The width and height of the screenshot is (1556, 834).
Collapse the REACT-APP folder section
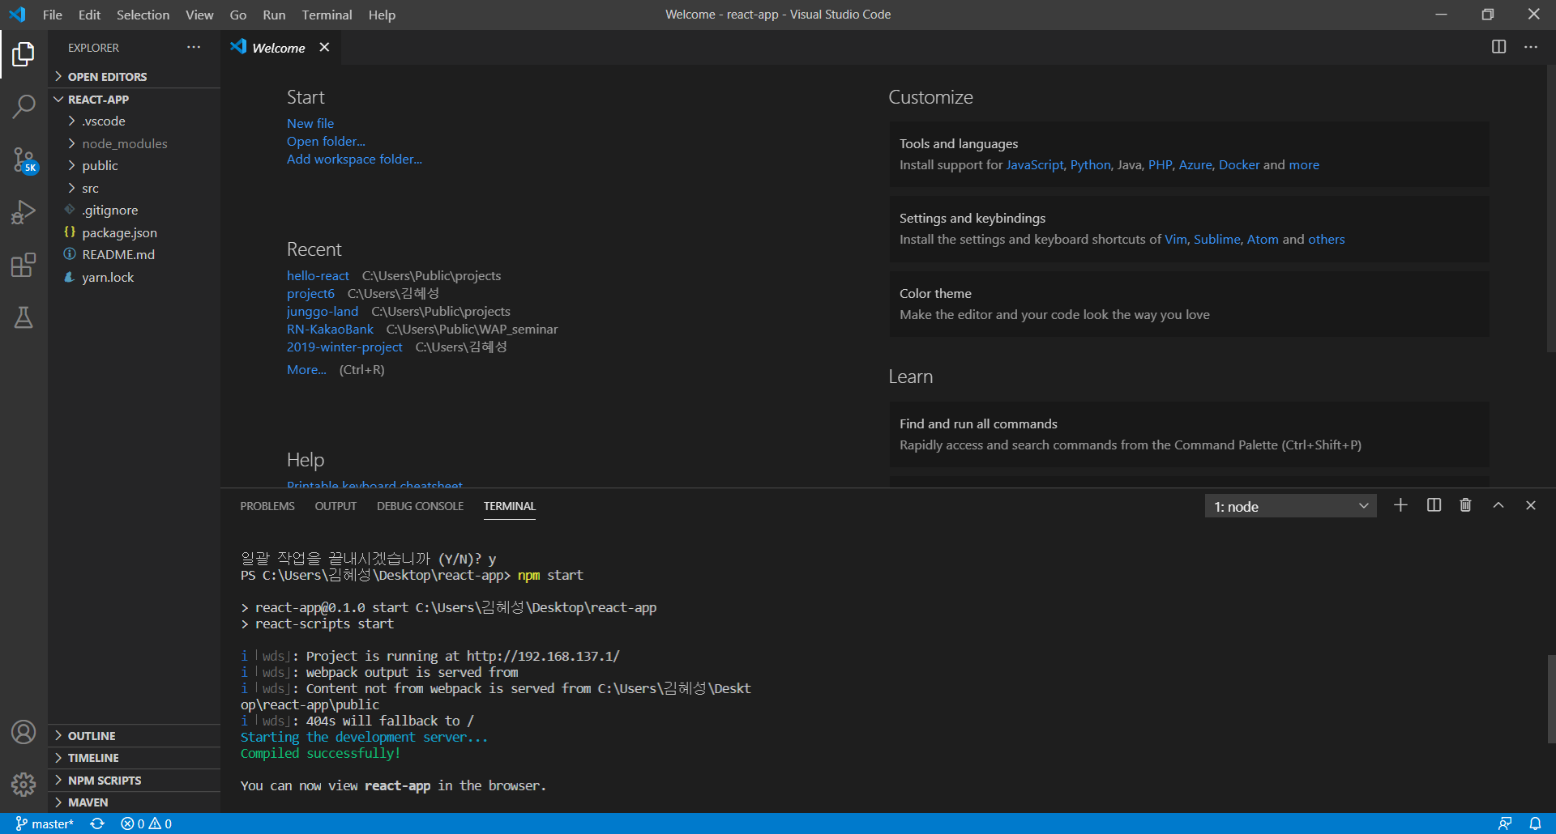pos(134,99)
